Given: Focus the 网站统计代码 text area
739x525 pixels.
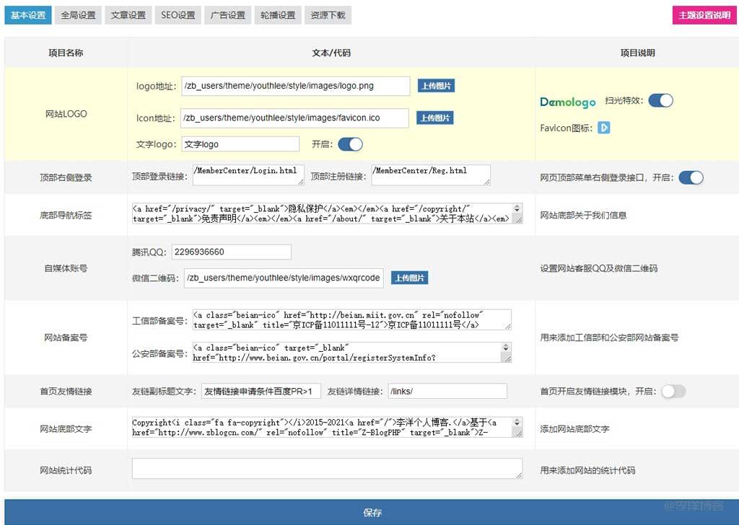Looking at the screenshot, I should 326,468.
